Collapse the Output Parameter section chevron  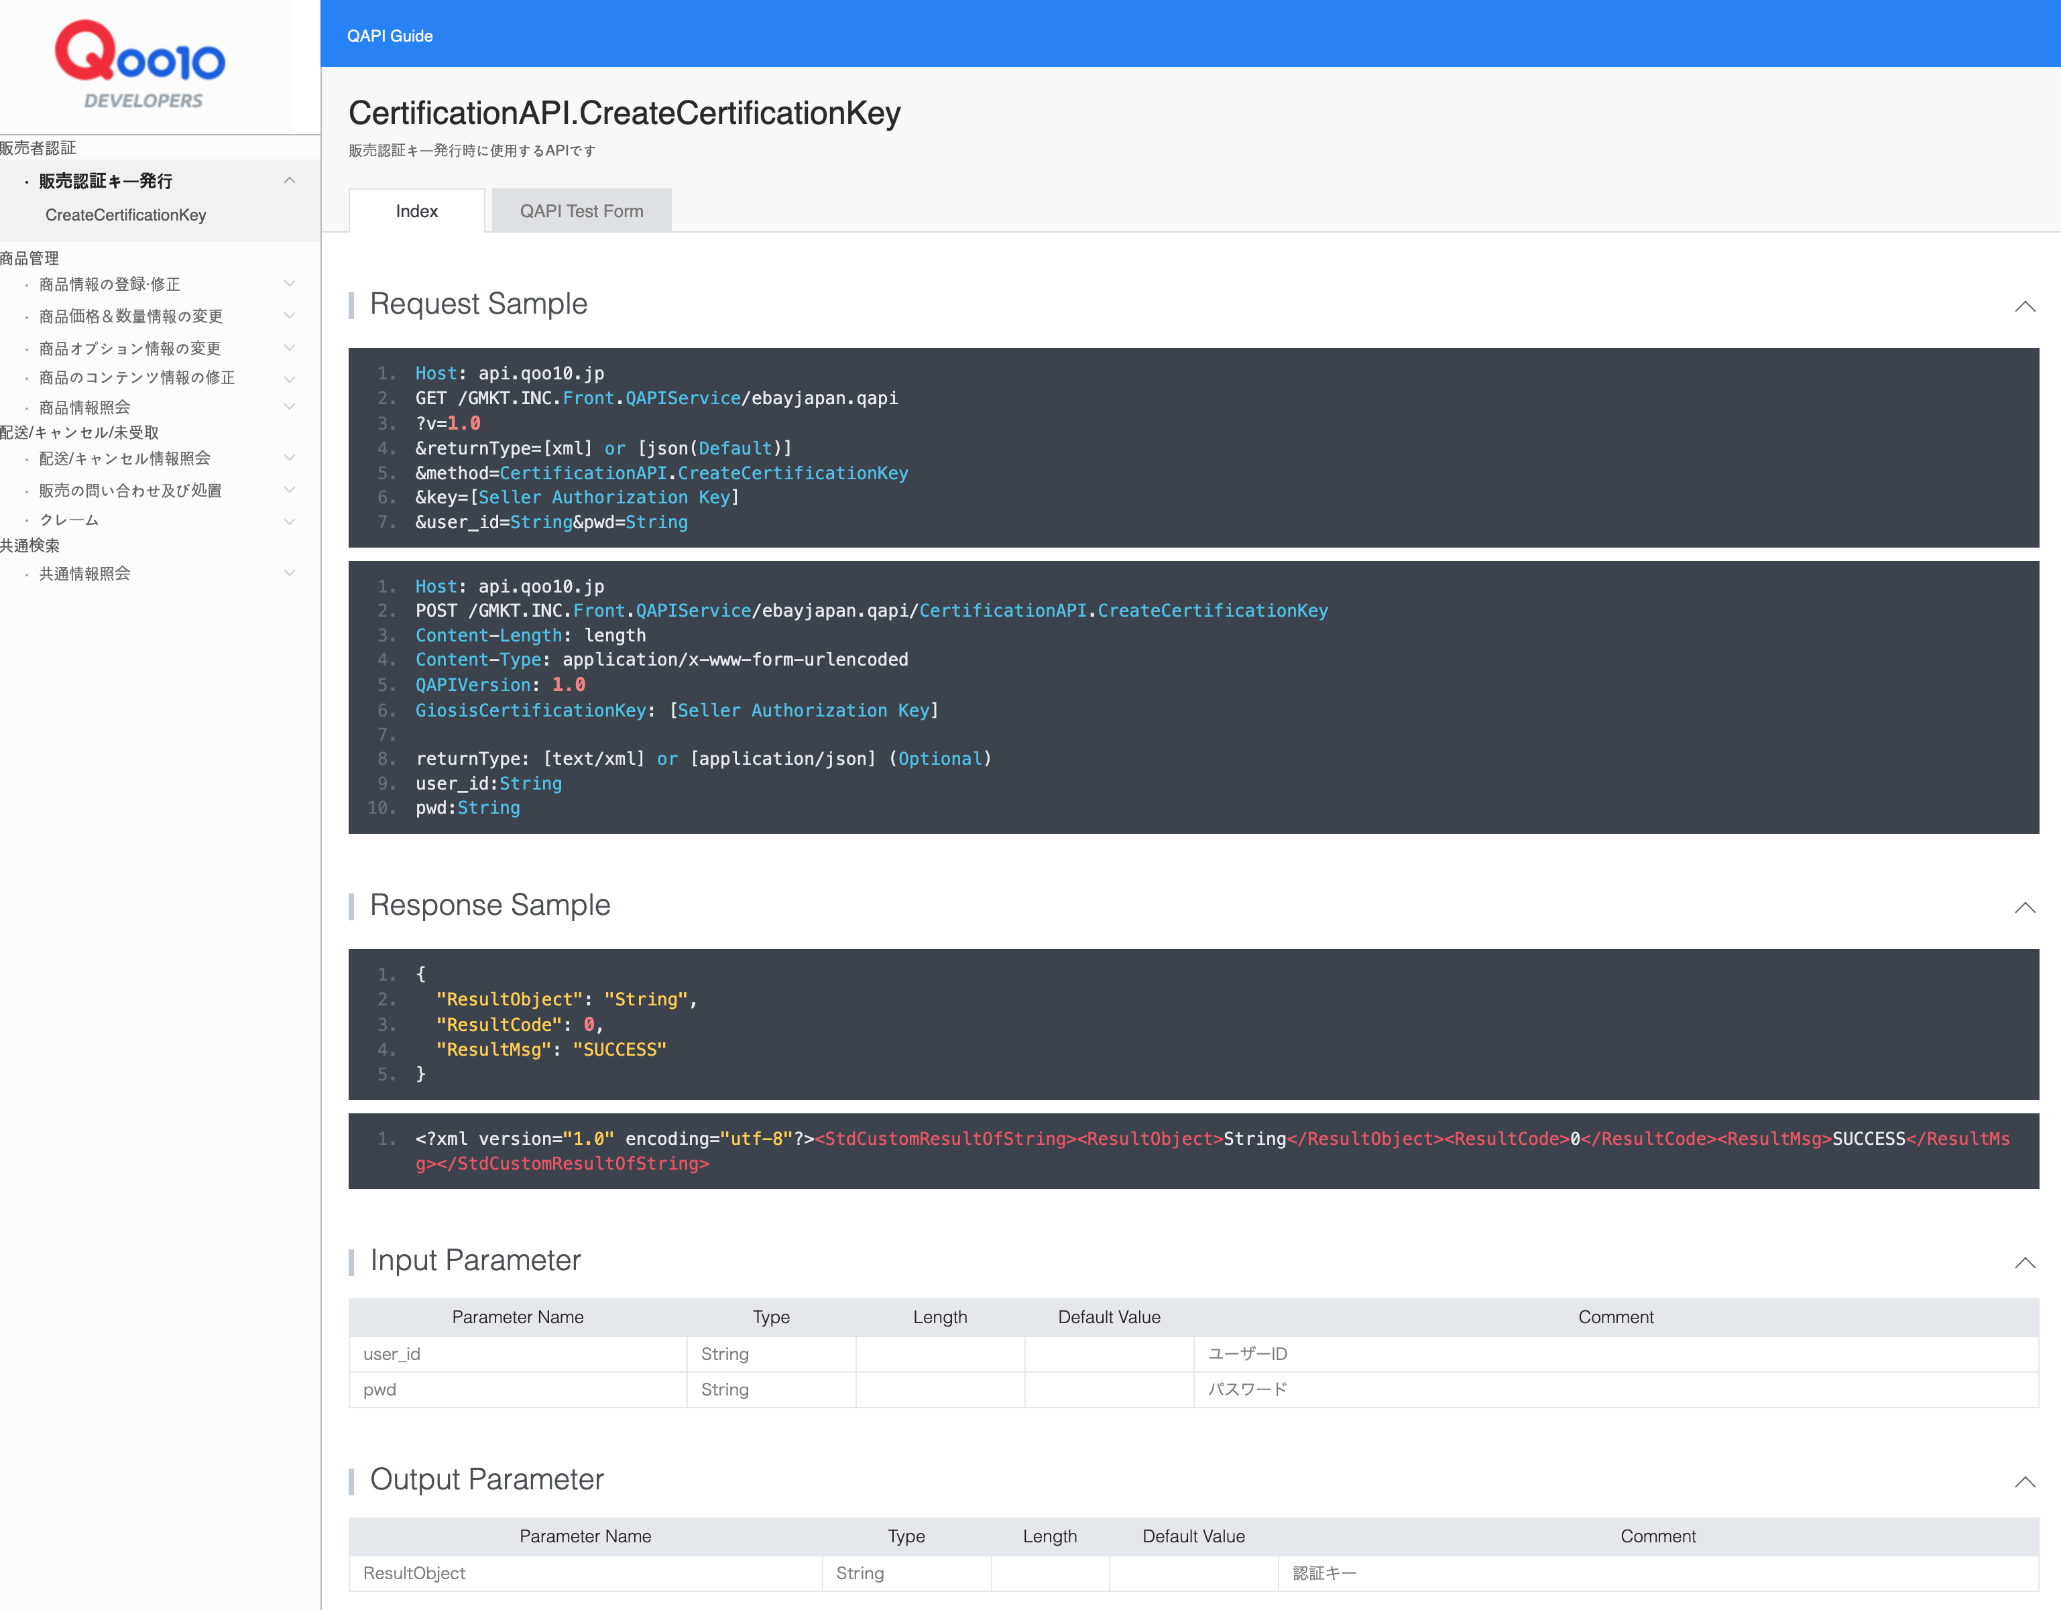pos(2024,1481)
